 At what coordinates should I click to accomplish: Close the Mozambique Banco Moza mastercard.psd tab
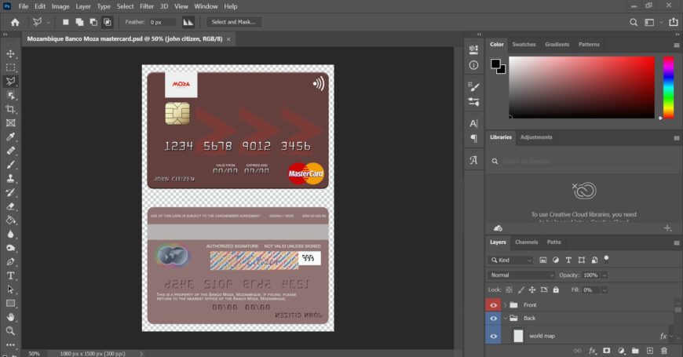click(x=228, y=39)
